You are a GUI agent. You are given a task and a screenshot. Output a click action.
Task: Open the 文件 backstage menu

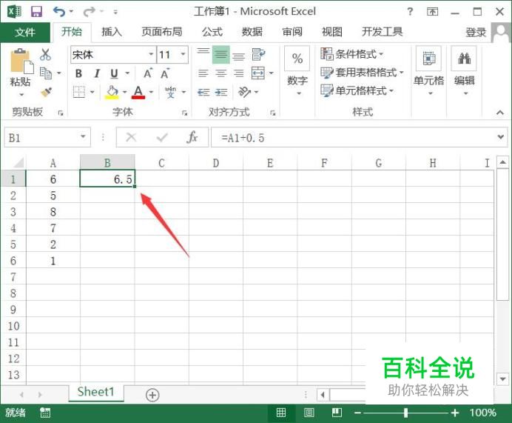(x=25, y=32)
